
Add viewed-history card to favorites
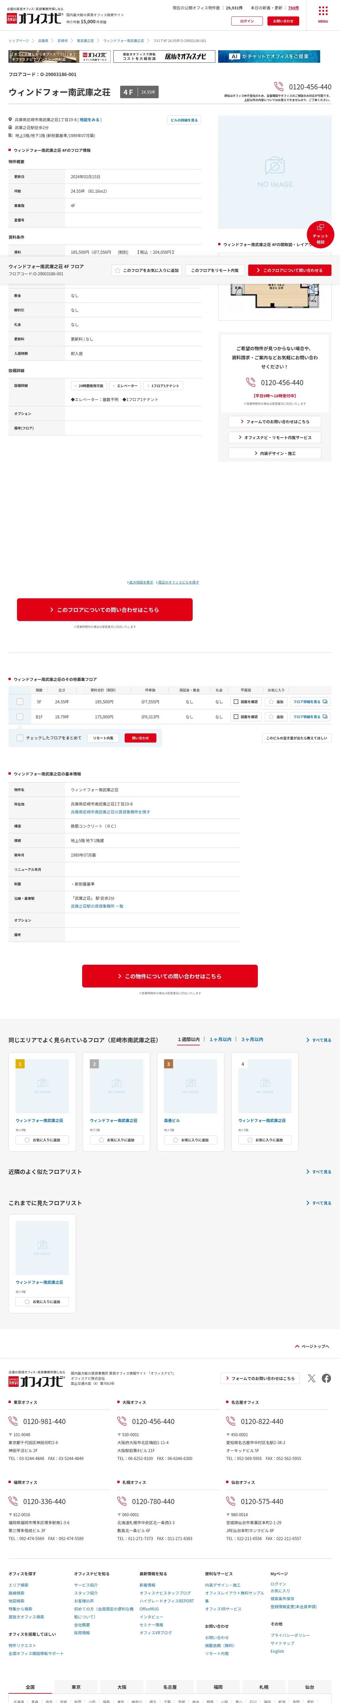(x=42, y=1302)
